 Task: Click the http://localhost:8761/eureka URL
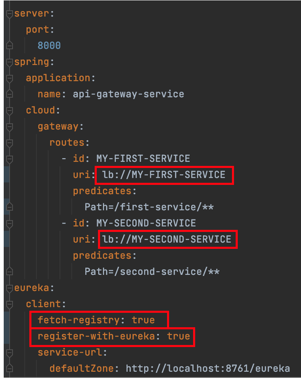pos(208,369)
